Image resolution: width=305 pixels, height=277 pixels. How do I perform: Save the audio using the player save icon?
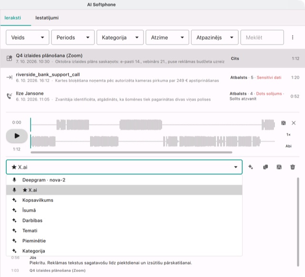coord(284,123)
